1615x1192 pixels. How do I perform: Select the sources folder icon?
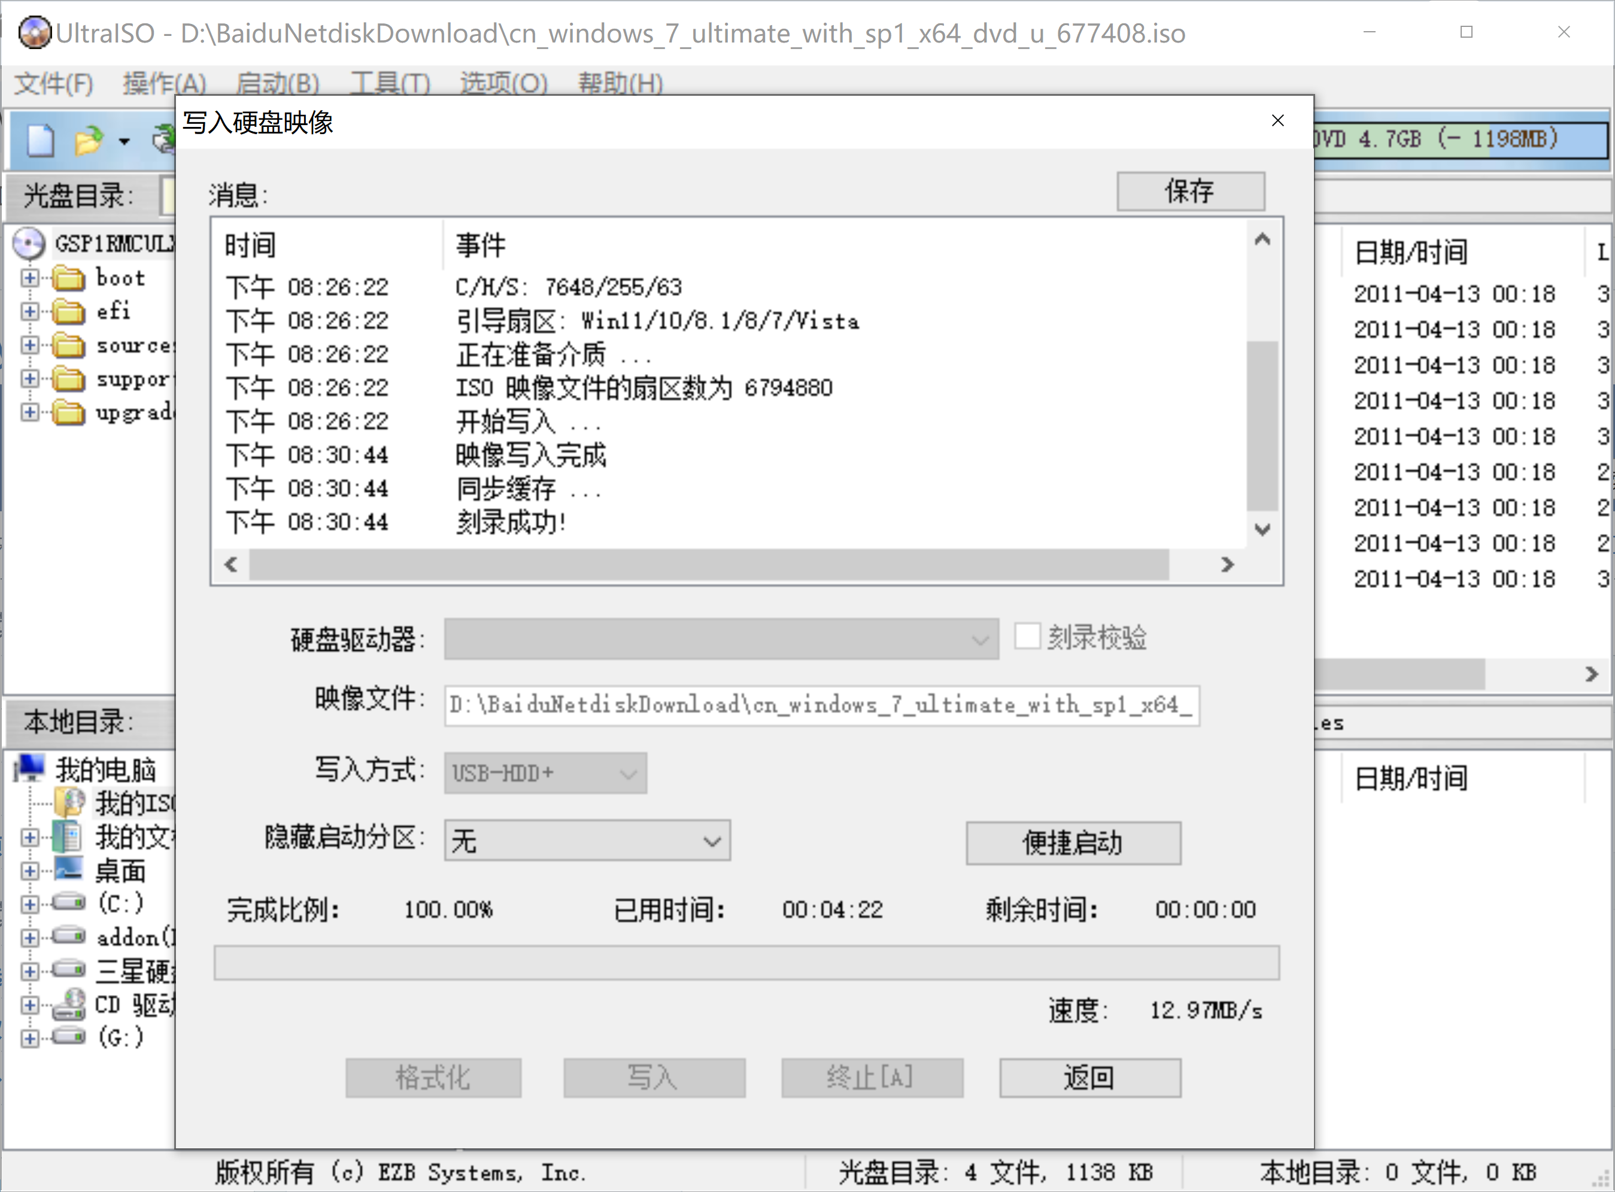(68, 345)
